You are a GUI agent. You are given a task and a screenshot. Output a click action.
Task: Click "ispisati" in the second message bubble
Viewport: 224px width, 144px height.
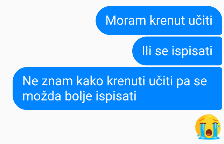click(192, 52)
